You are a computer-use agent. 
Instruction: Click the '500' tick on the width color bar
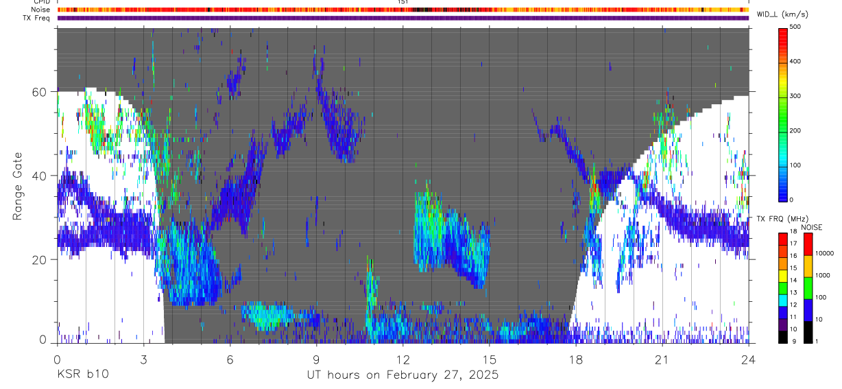tap(796, 27)
